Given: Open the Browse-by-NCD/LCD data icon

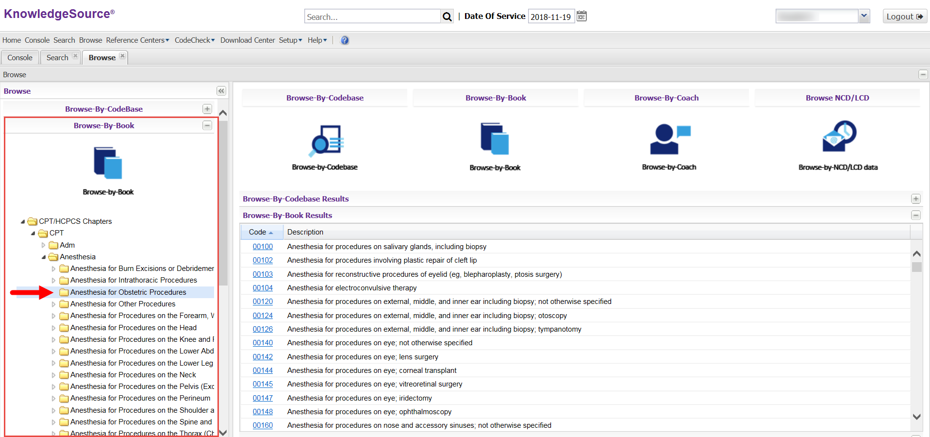Looking at the screenshot, I should point(839,137).
